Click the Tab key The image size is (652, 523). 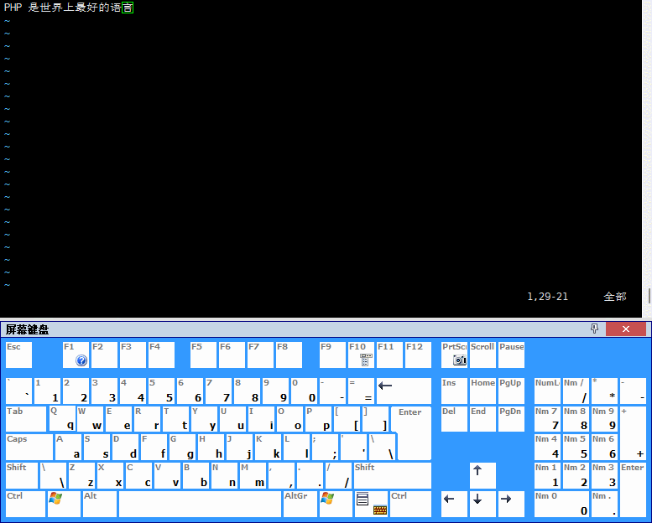coord(26,419)
